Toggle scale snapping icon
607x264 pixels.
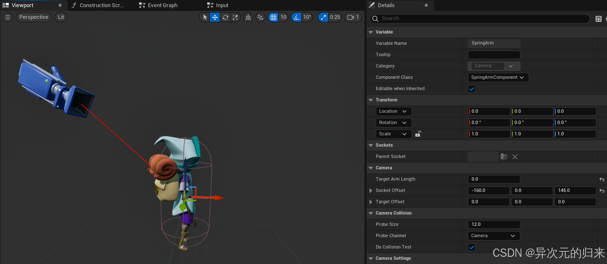click(323, 17)
